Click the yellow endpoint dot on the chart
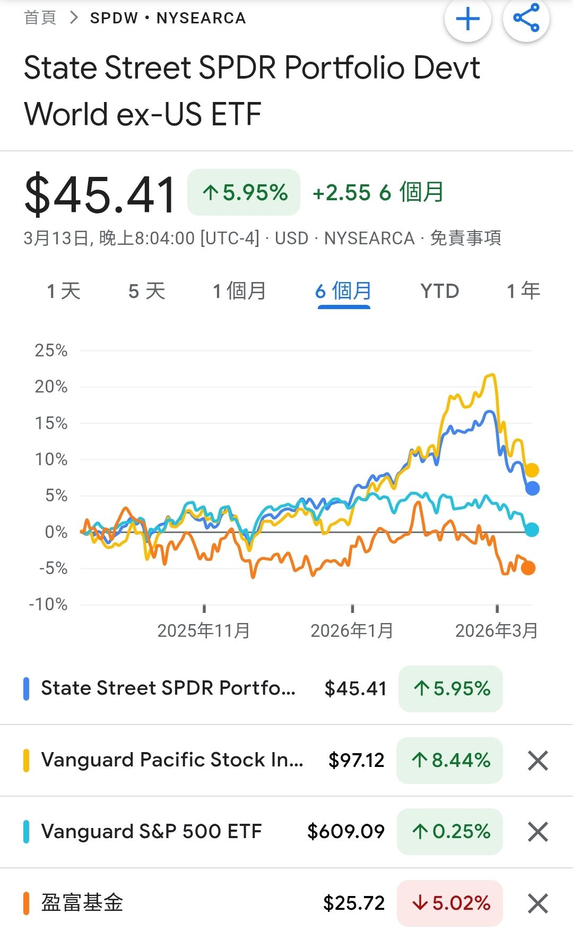 click(x=532, y=470)
